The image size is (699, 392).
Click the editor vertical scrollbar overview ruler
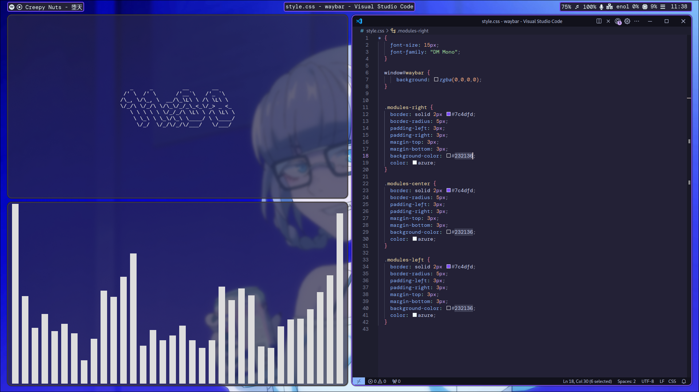click(x=689, y=206)
